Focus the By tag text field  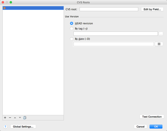[116, 34]
